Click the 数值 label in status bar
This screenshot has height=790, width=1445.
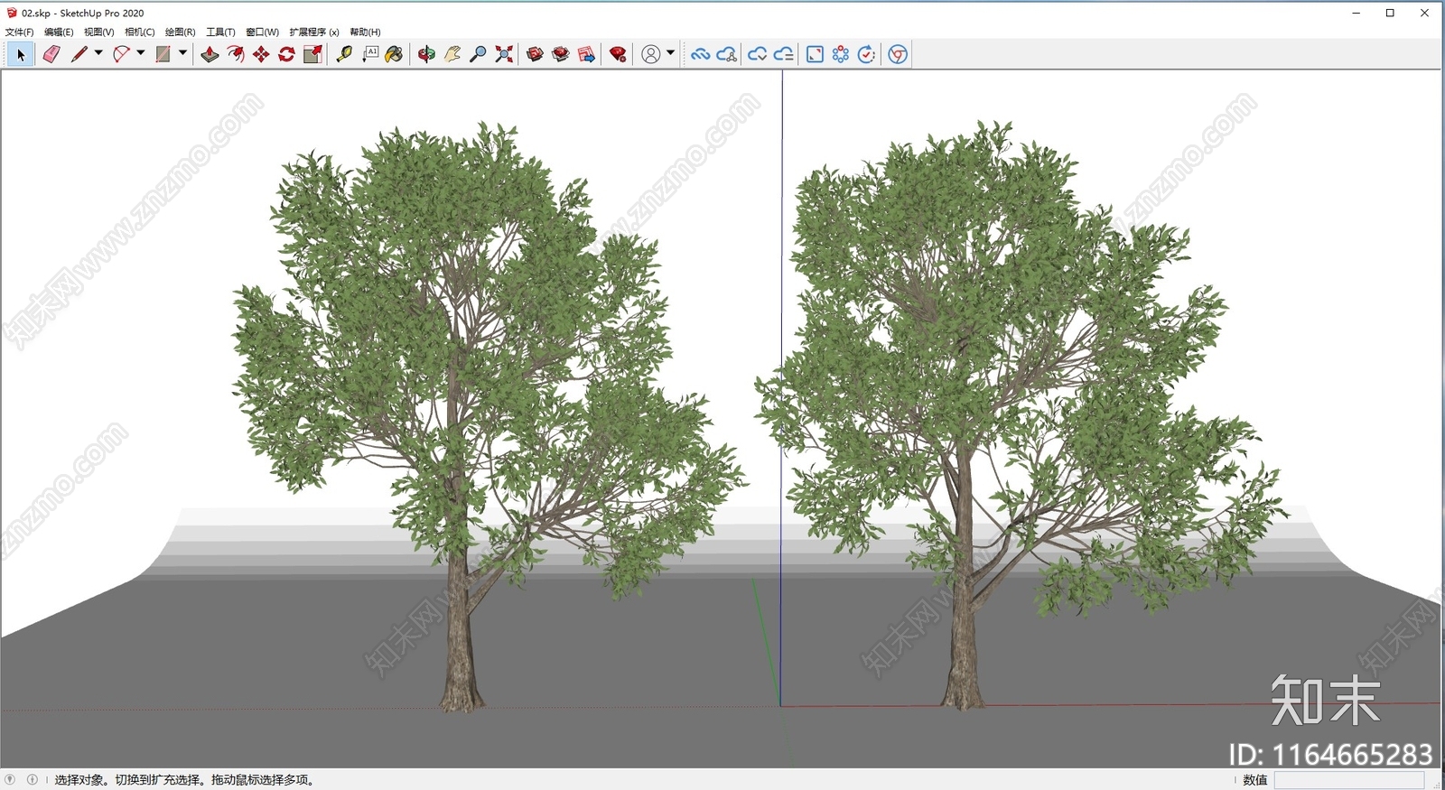tap(1255, 780)
